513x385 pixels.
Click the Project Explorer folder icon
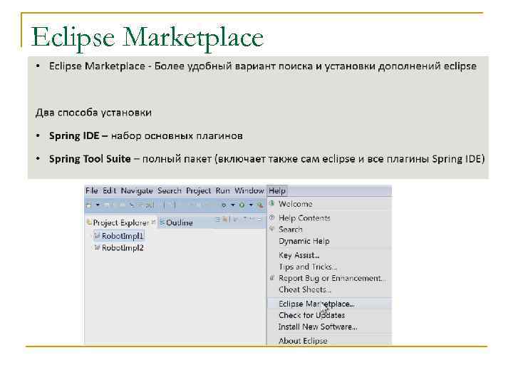point(88,222)
